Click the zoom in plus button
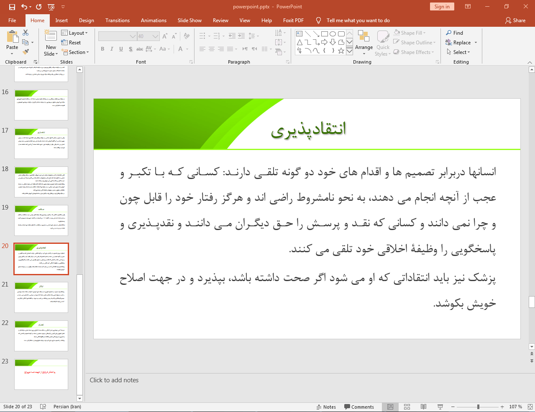 click(x=502, y=407)
